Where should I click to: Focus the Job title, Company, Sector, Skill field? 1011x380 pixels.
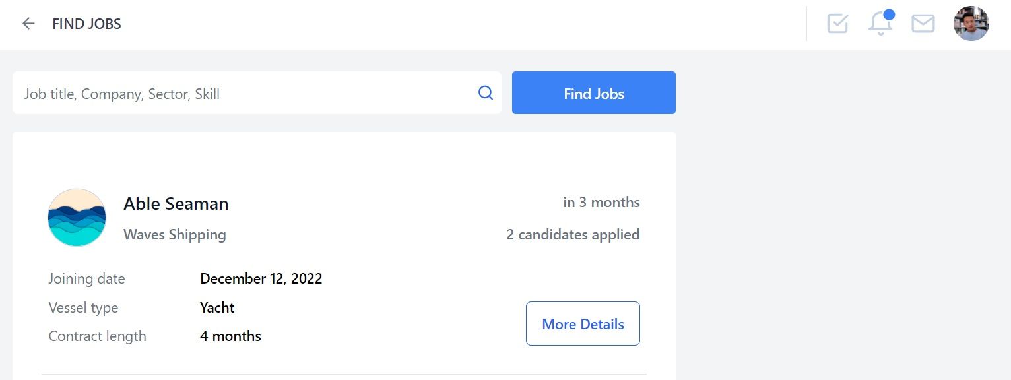pyautogui.click(x=257, y=93)
